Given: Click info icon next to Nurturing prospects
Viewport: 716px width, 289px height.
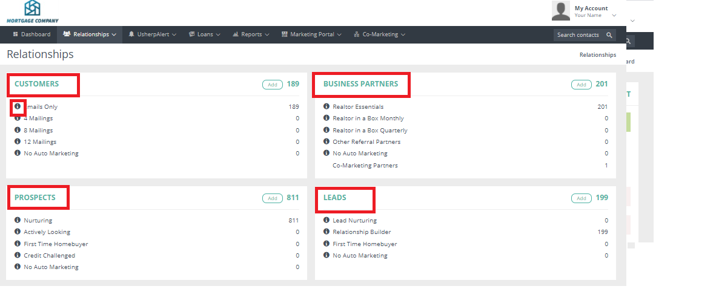Looking at the screenshot, I should click(18, 221).
